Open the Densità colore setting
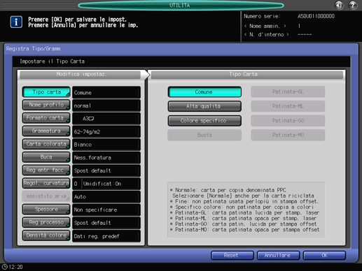 click(x=46, y=235)
